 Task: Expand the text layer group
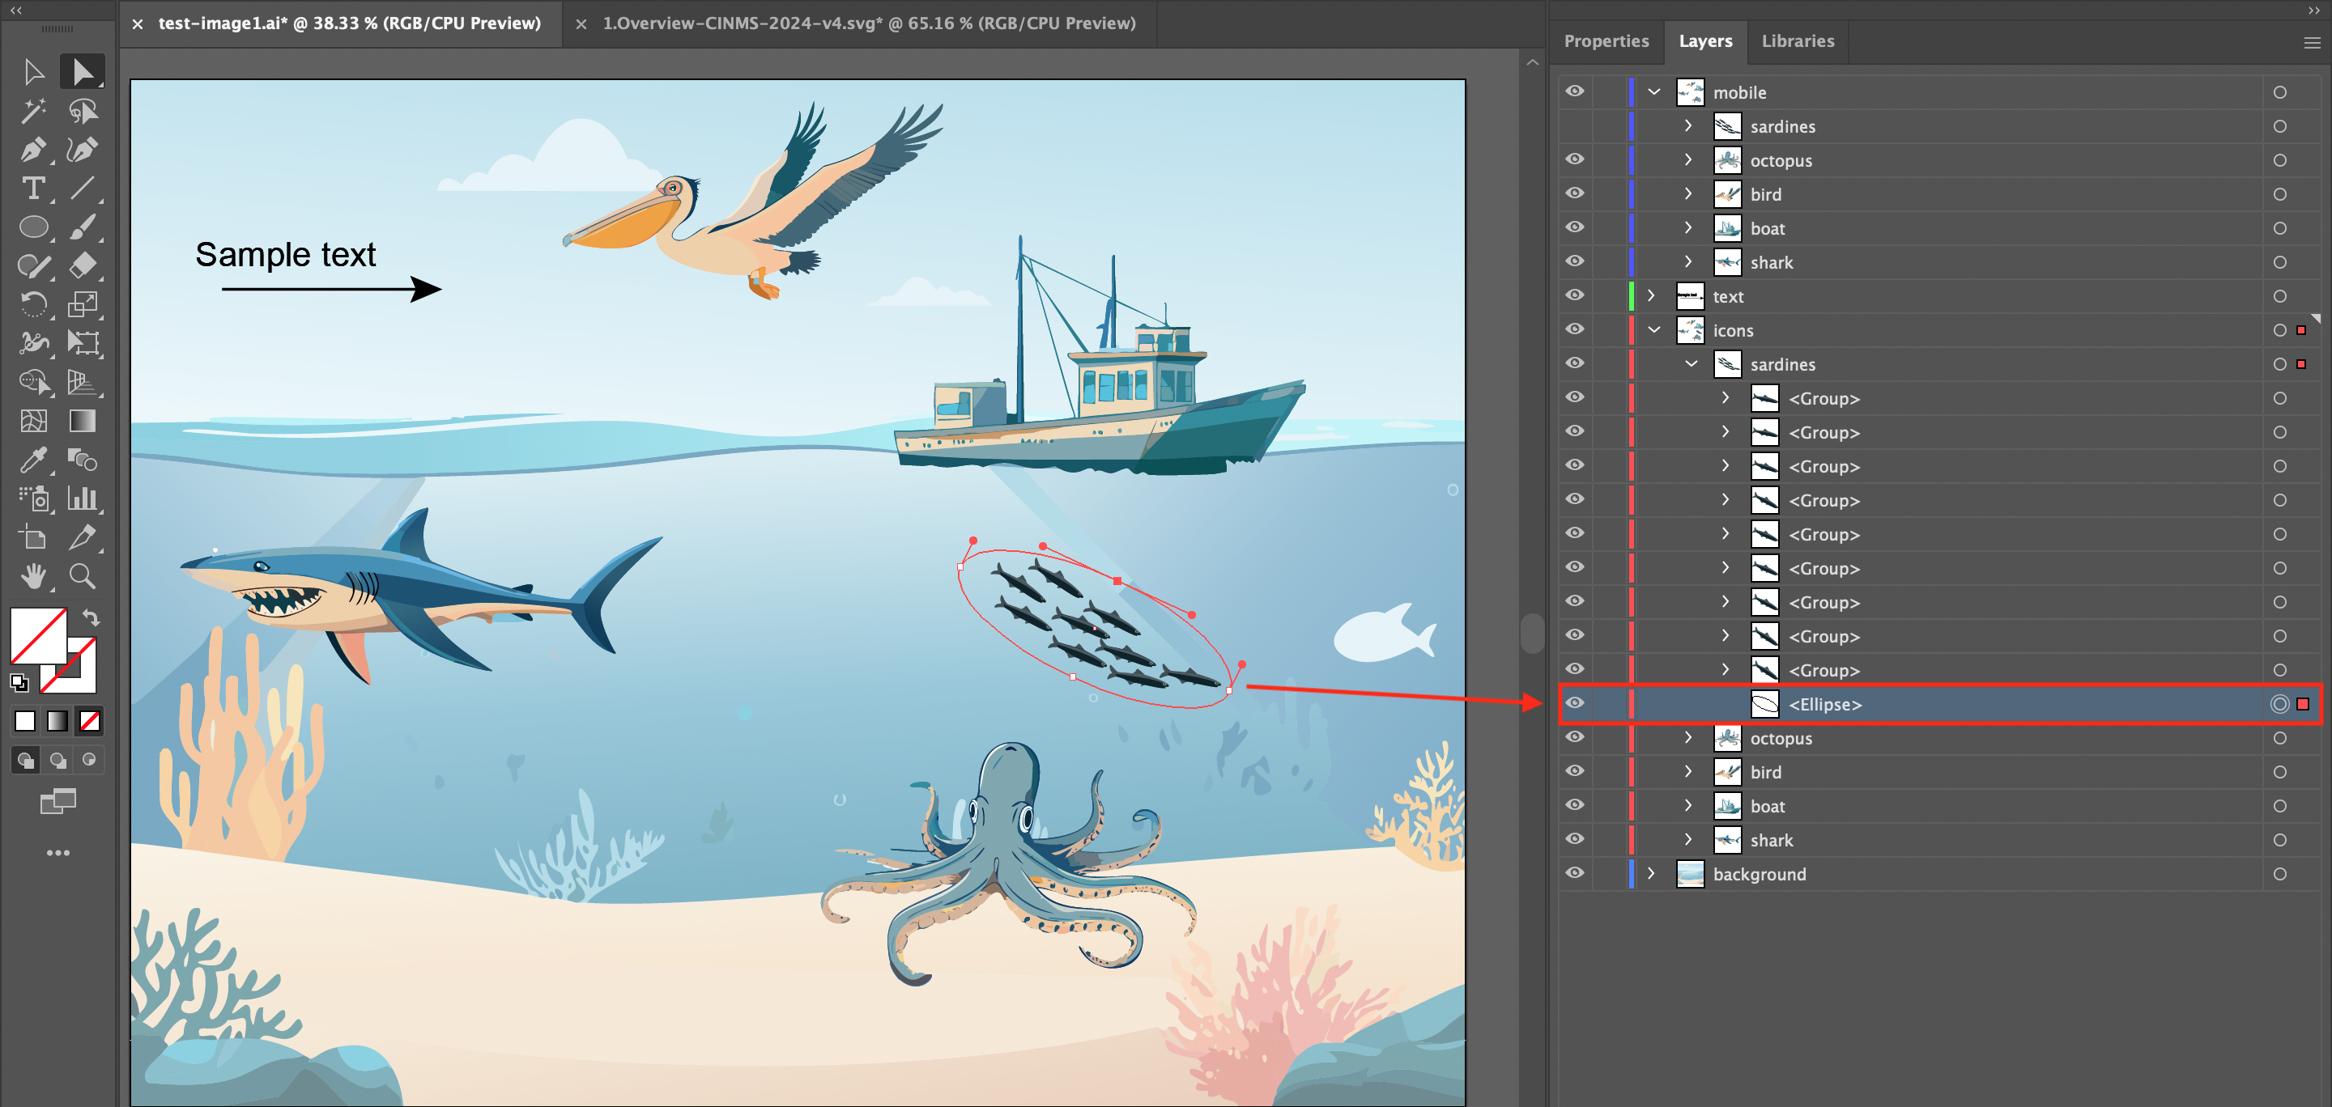coord(1650,295)
